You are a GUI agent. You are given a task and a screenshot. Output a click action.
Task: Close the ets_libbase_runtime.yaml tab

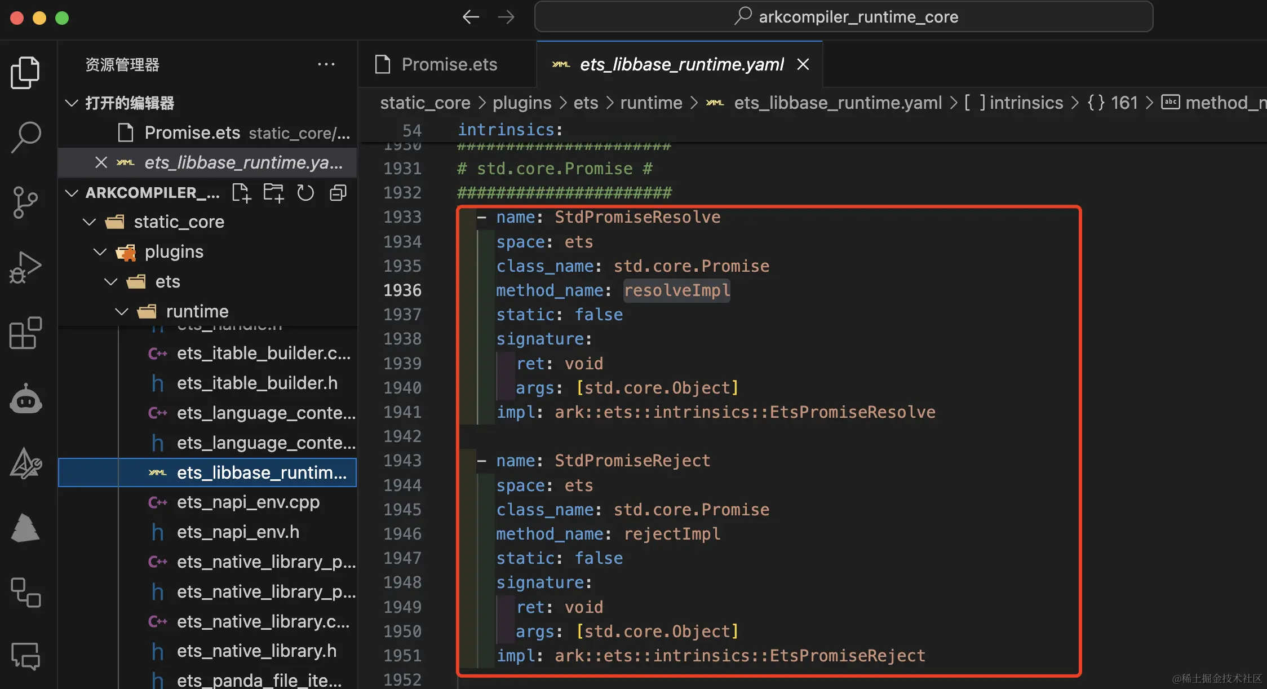803,64
